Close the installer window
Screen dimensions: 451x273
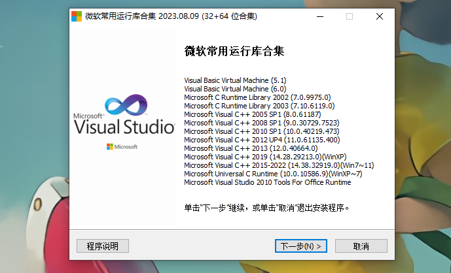pos(379,16)
